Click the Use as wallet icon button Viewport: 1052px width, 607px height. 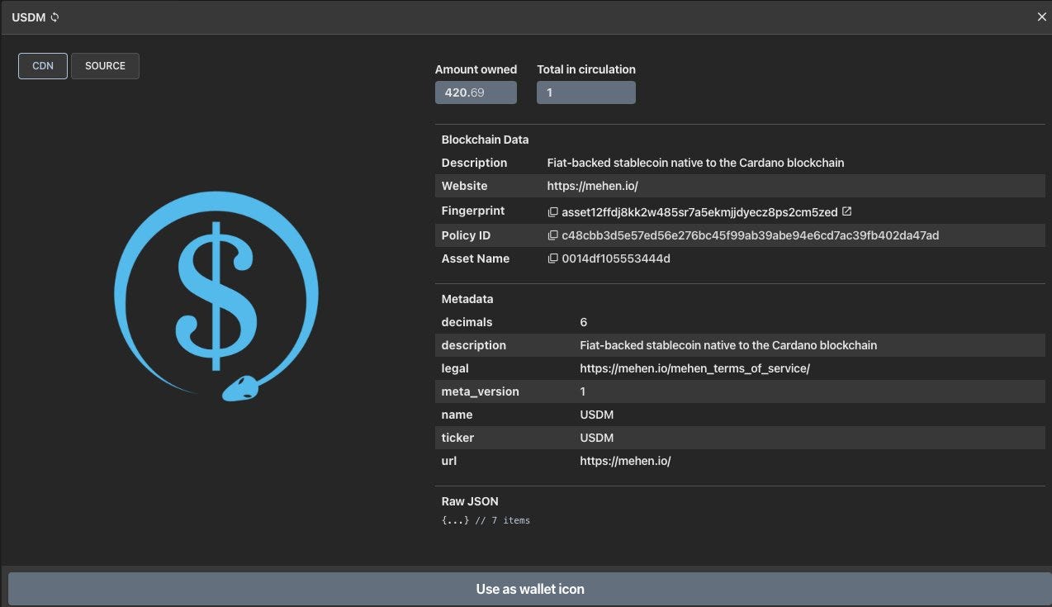(530, 589)
